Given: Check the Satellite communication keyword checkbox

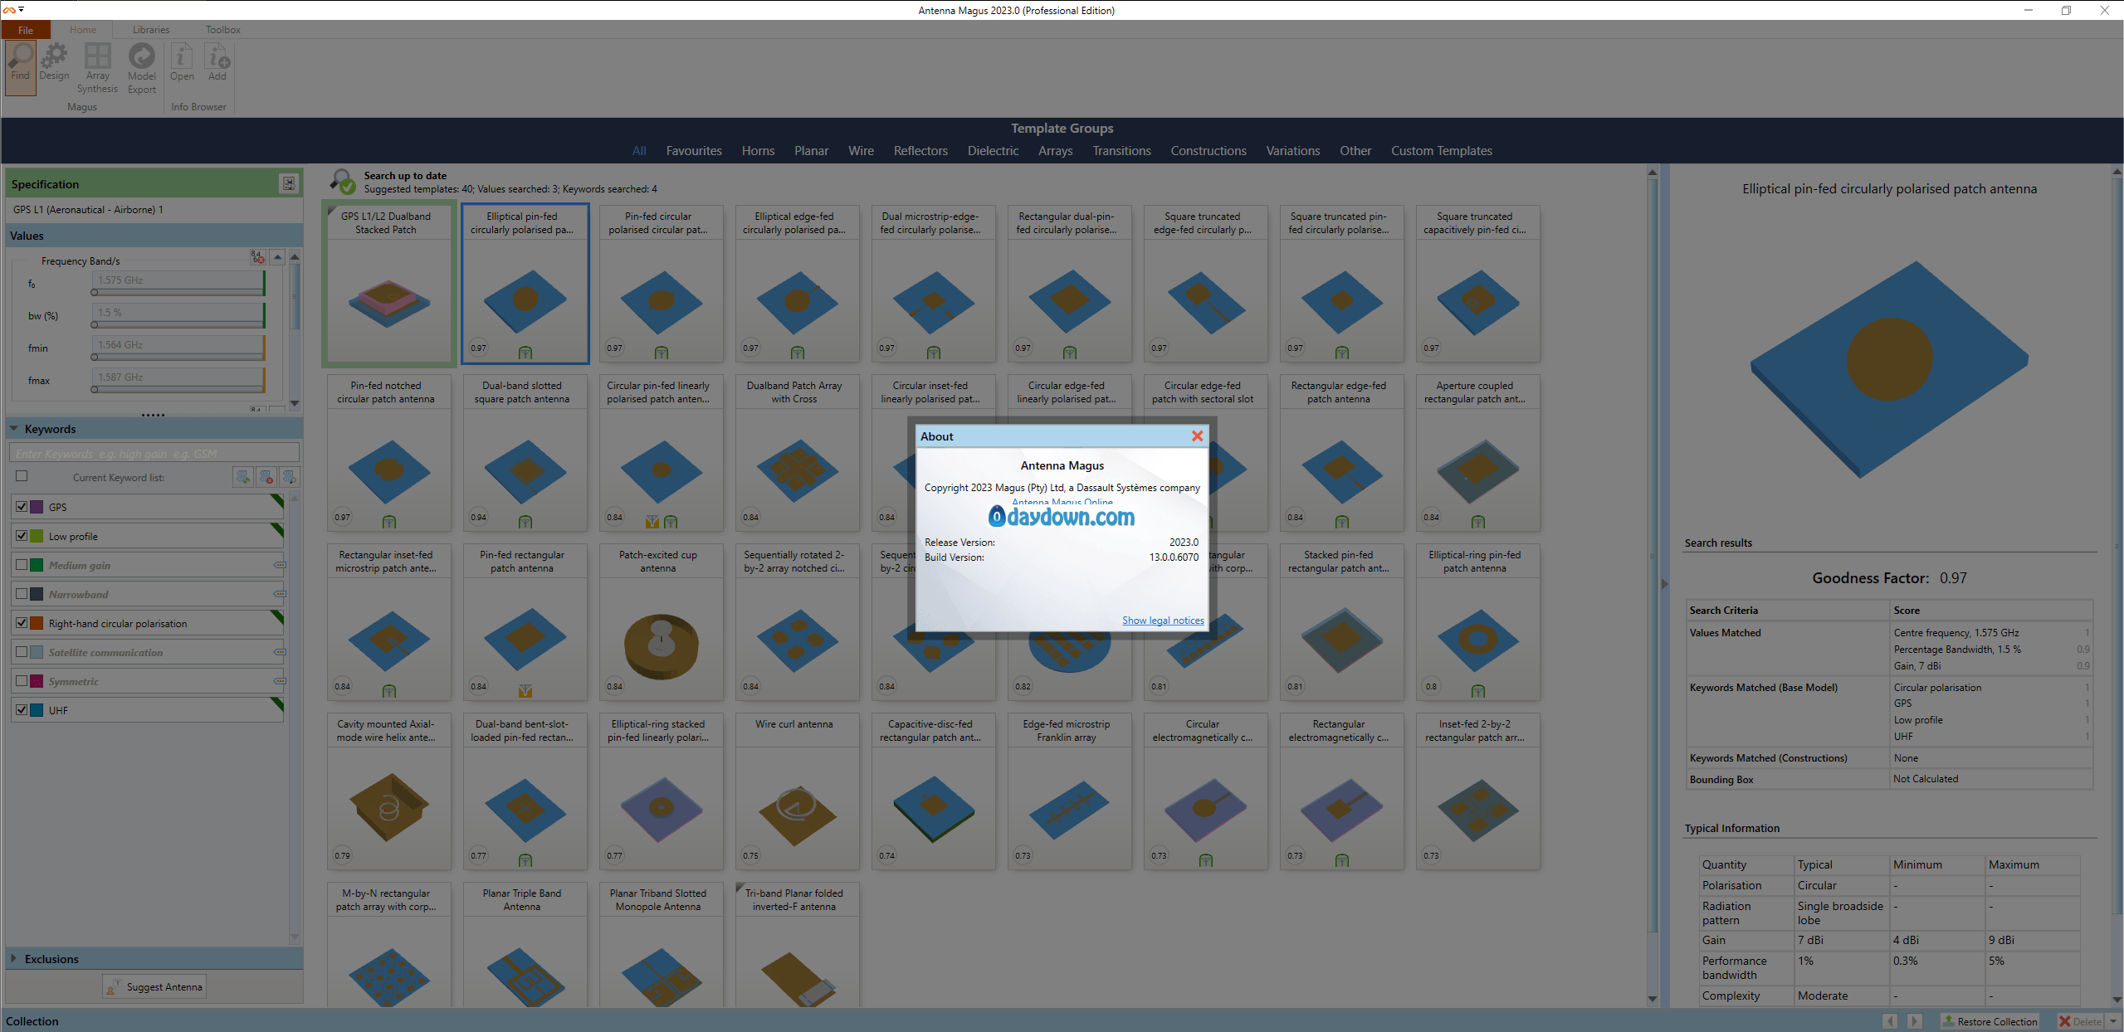Looking at the screenshot, I should click(22, 652).
